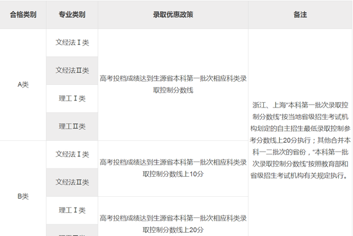
Task: Click 理工Ⅱ类 under A类
Action: (x=72, y=126)
